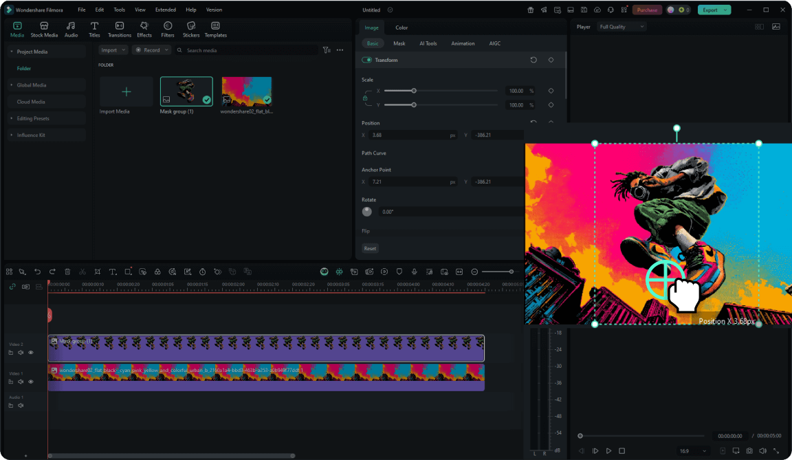Open the Audio library tab

pyautogui.click(x=71, y=30)
